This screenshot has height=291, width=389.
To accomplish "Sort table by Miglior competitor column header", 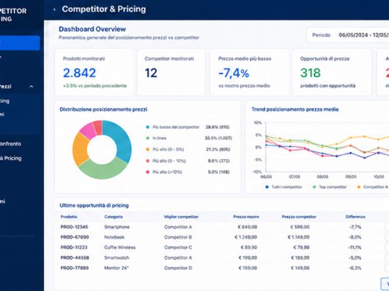I will point(181,217).
